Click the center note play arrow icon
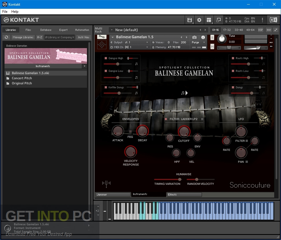 pos(184,93)
